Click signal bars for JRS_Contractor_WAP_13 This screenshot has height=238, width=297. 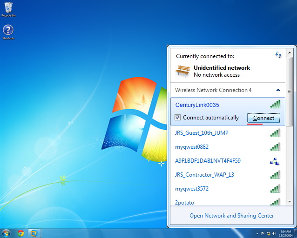pos(275,175)
